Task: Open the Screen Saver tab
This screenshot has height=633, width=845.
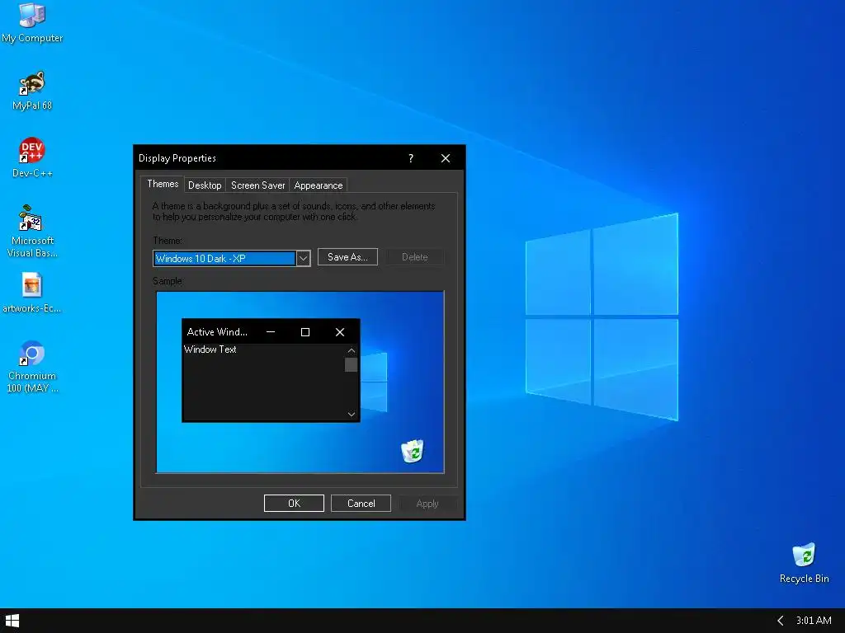Action: tap(257, 185)
